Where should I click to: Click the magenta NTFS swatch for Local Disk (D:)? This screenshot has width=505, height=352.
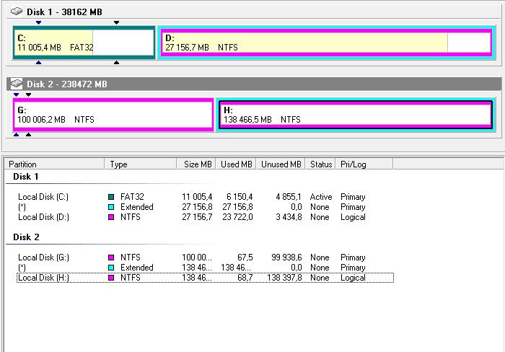click(x=111, y=217)
